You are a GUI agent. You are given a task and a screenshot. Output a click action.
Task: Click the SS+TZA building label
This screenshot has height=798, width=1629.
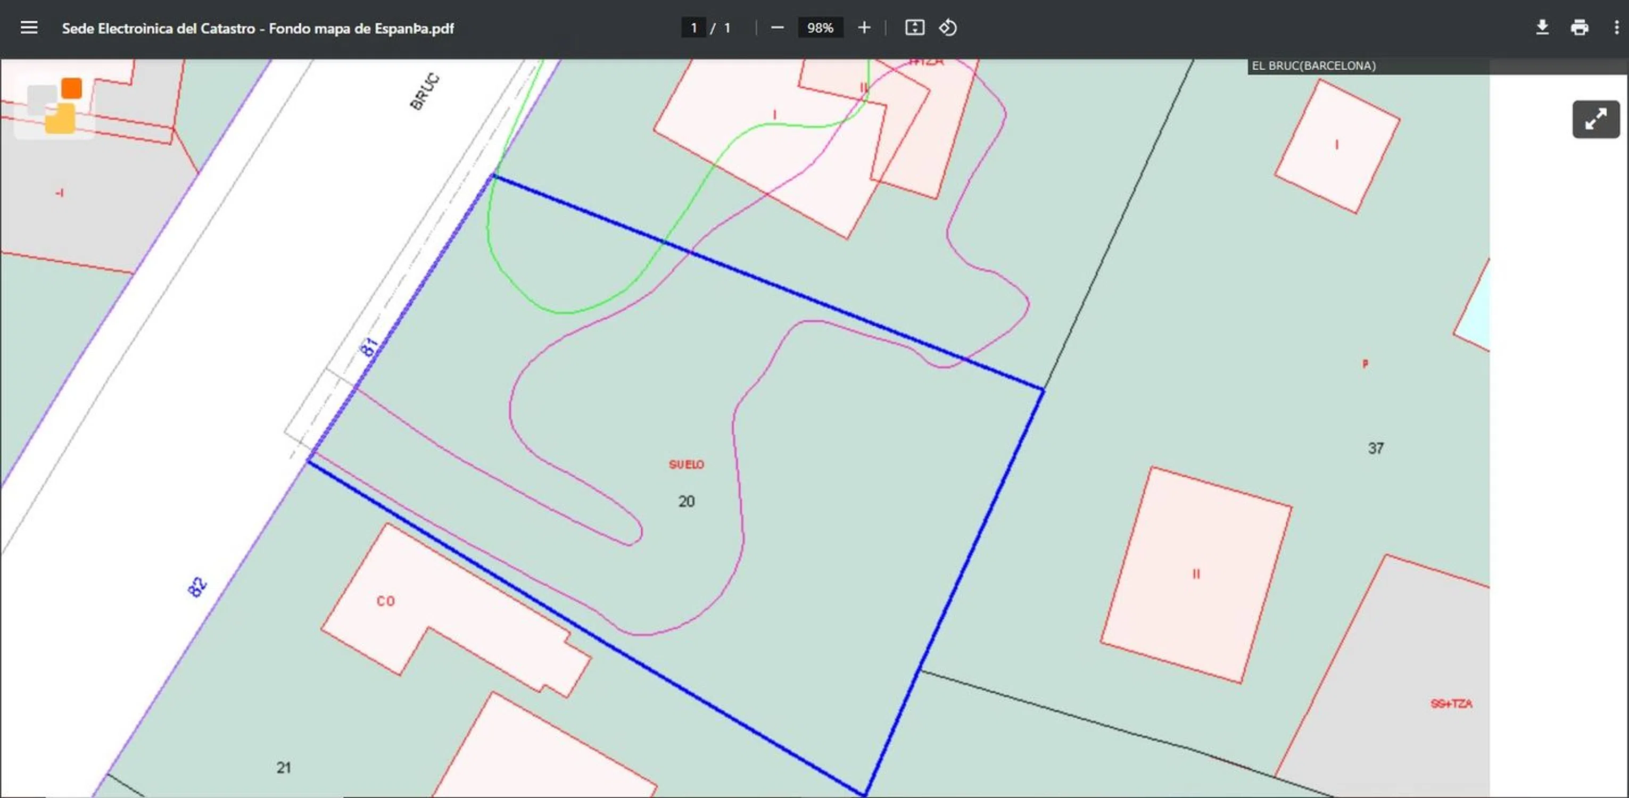point(1451,704)
